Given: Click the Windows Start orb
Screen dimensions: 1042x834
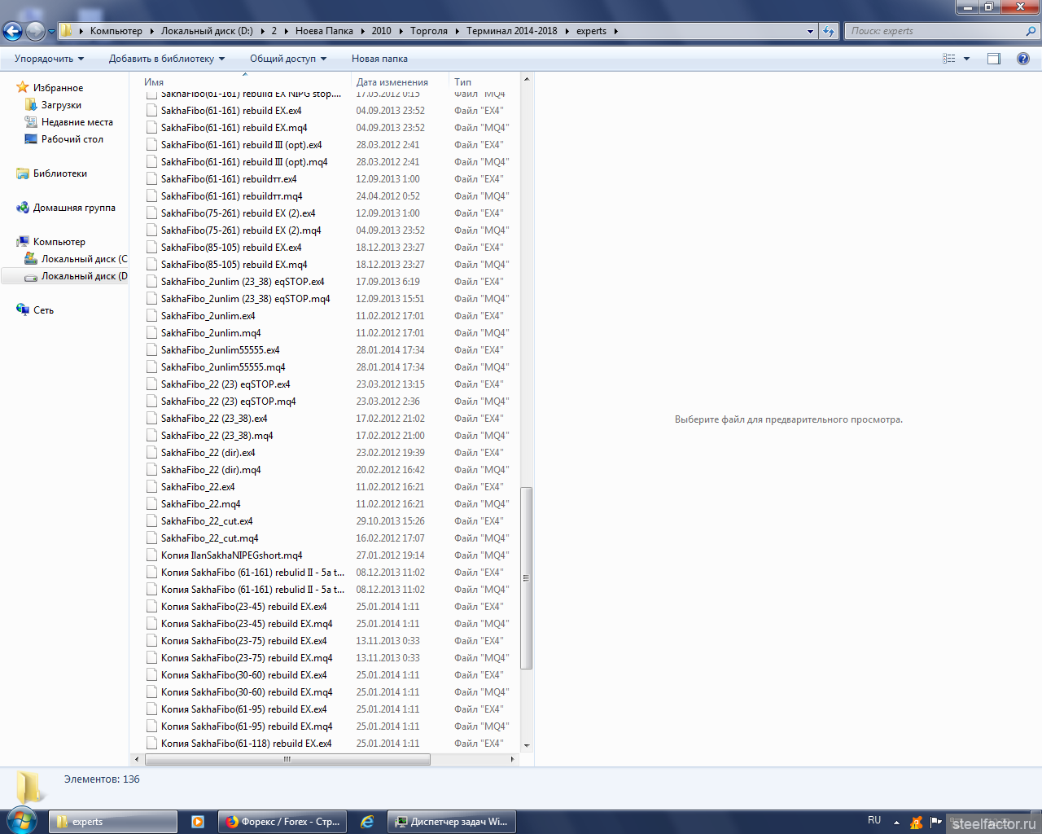Looking at the screenshot, I should 20,821.
